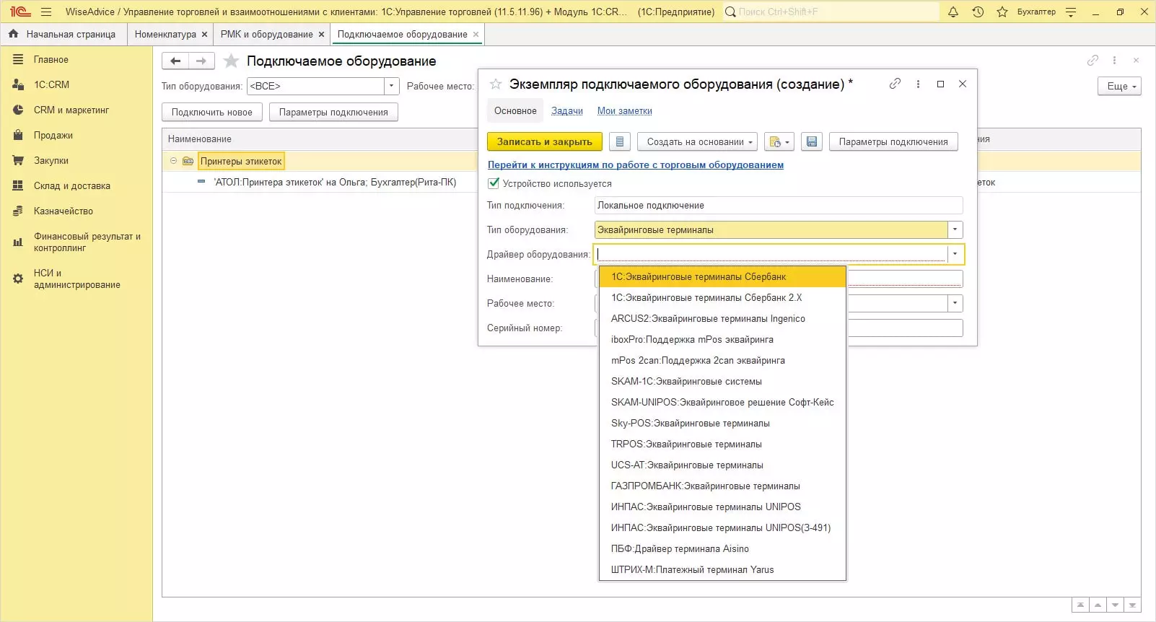
Task: Click the 'Драйвер оборудования' input field
Action: point(770,254)
